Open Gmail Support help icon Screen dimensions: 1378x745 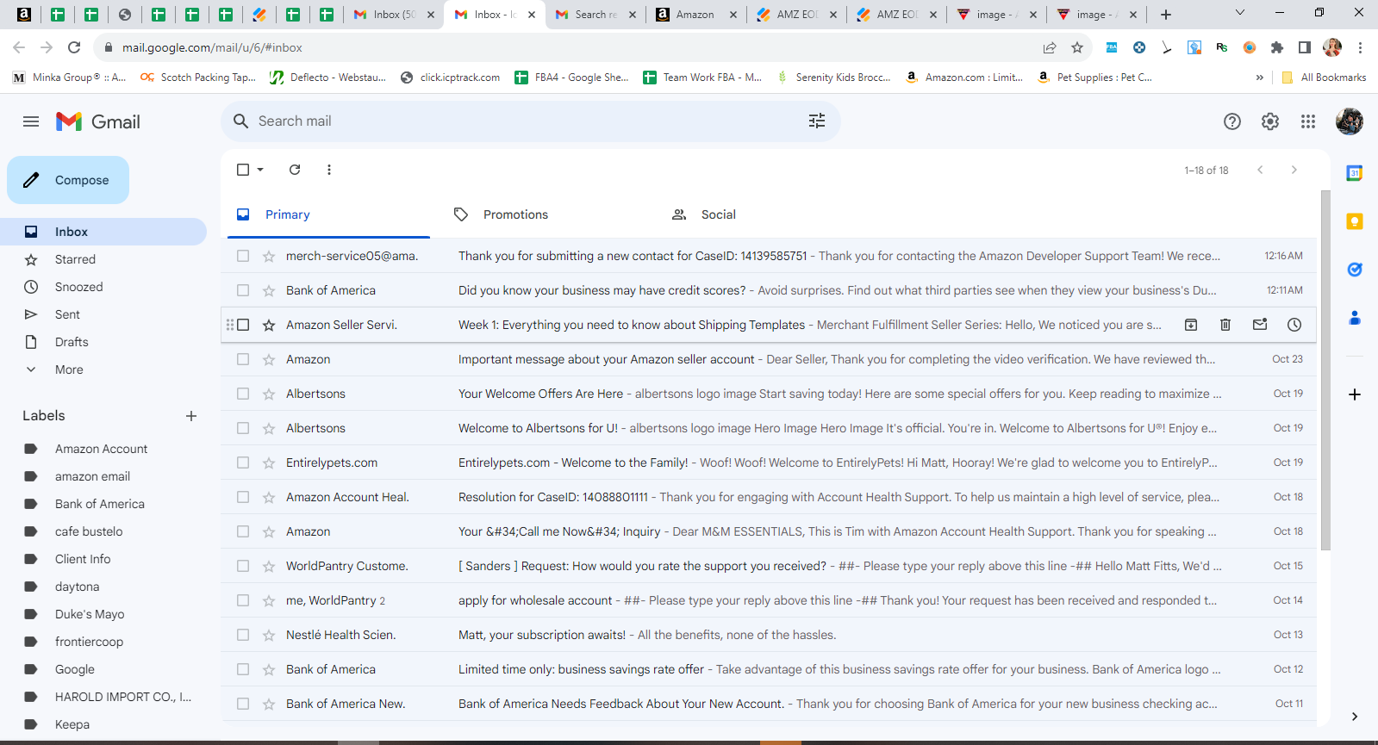1232,121
